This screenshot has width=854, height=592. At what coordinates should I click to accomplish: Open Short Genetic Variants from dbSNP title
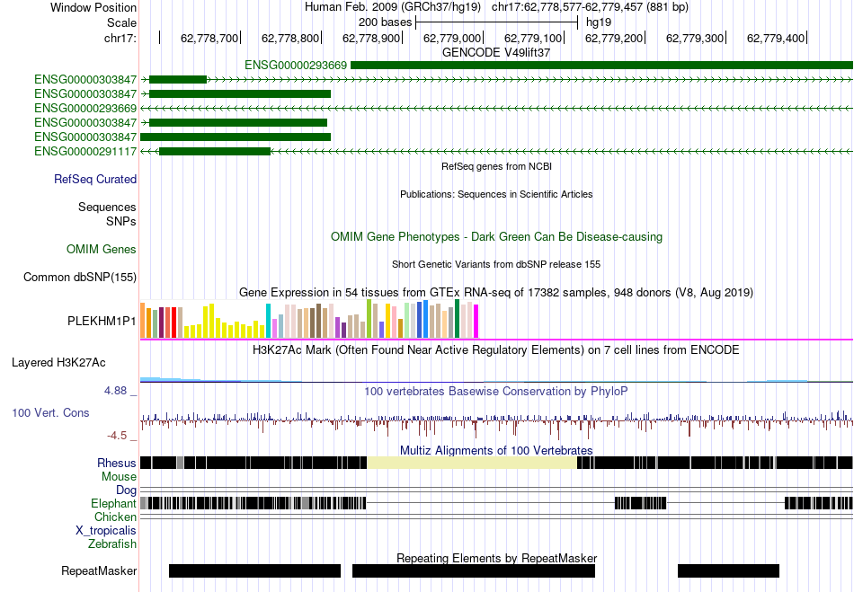496,264
